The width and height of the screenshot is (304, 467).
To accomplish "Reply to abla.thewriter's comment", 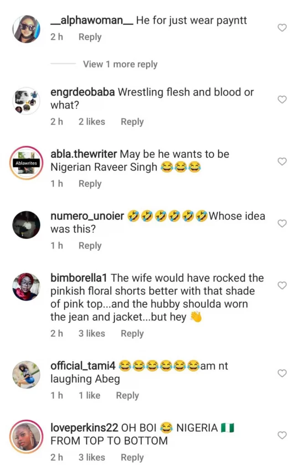I will click(x=90, y=184).
